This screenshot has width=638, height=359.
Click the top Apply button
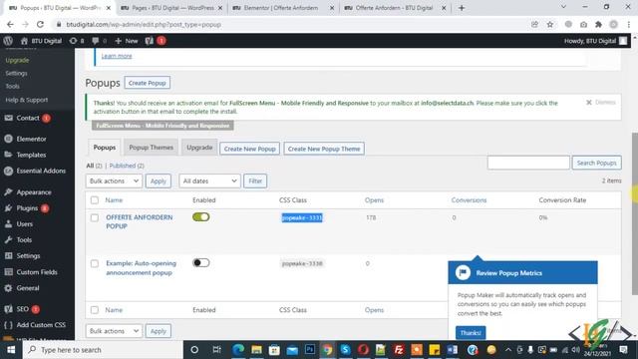(x=159, y=180)
